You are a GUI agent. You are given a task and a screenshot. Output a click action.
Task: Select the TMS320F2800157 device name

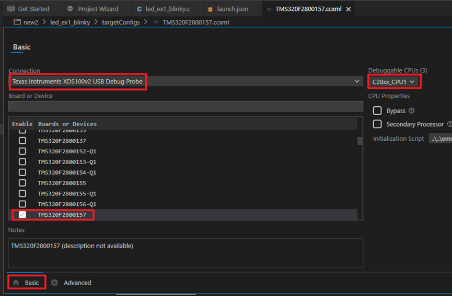click(x=62, y=215)
